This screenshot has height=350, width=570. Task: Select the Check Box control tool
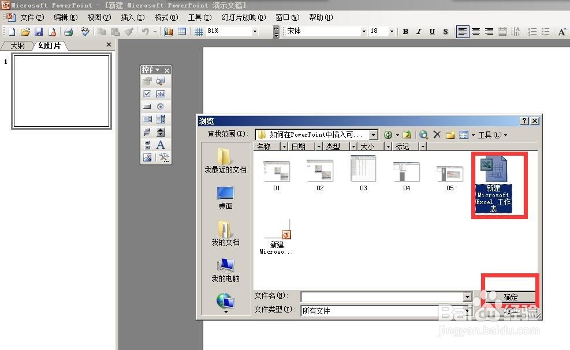click(147, 93)
